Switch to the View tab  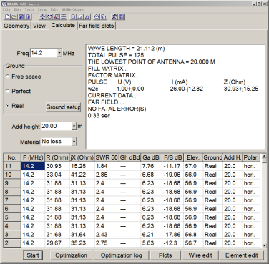coord(39,26)
